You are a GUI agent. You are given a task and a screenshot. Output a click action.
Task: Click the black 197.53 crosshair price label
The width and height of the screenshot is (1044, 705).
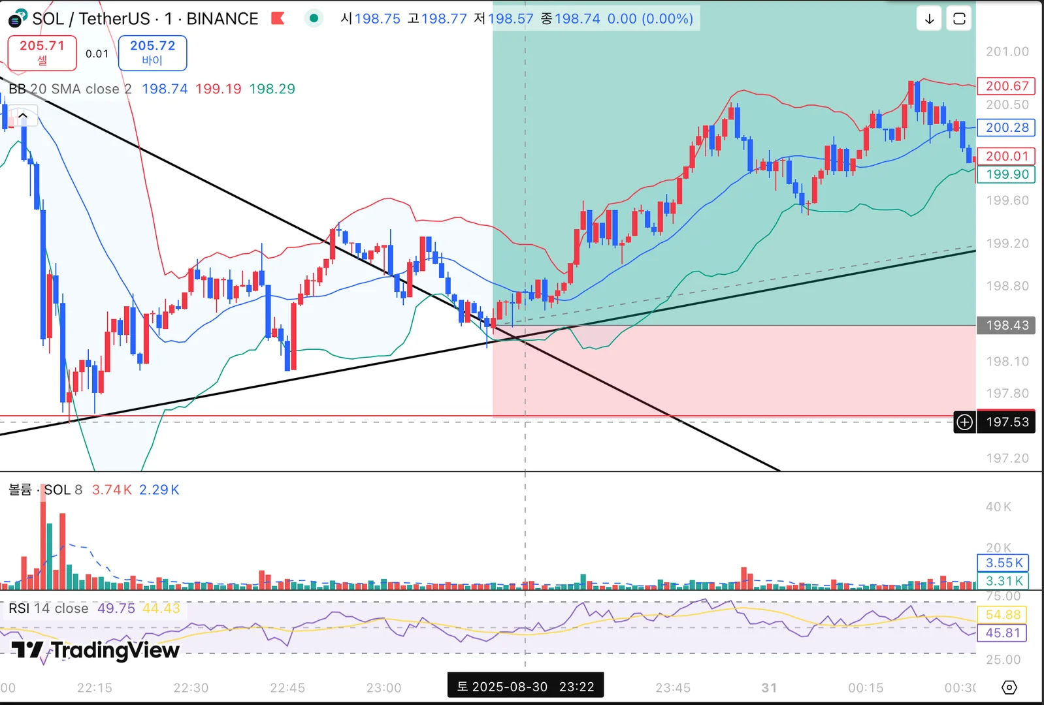tap(1006, 422)
